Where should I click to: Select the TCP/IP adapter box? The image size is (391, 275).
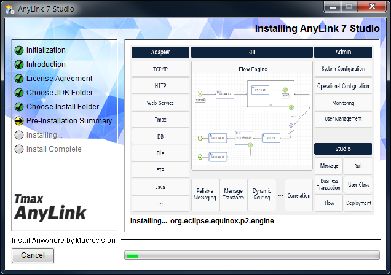click(x=160, y=69)
